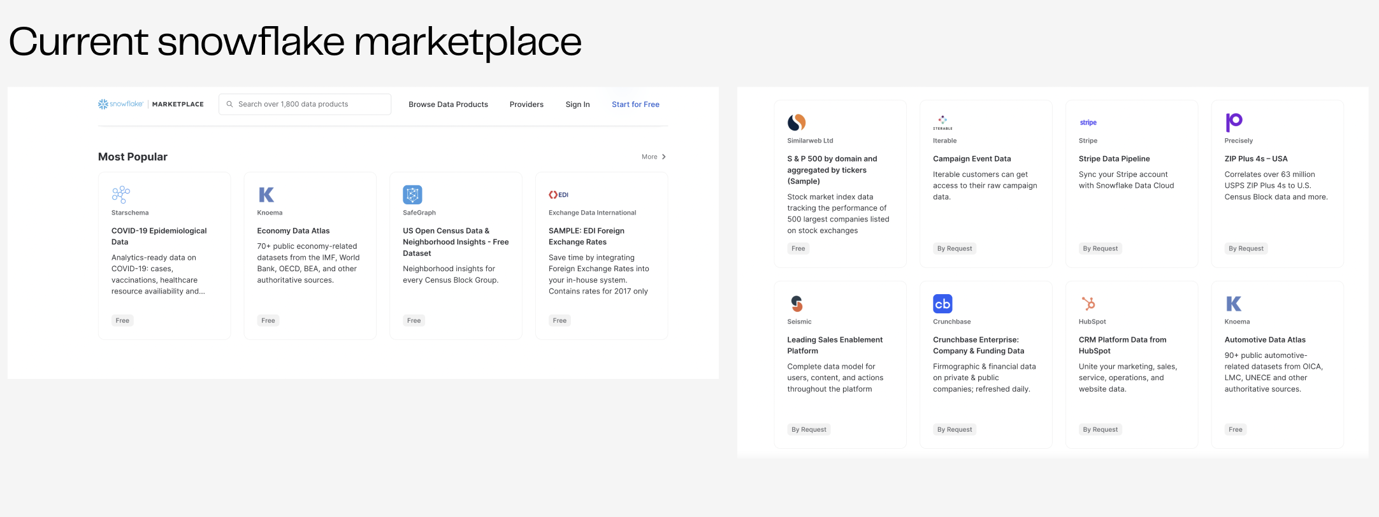Click the Seismic logo icon
The image size is (1379, 517).
point(797,303)
